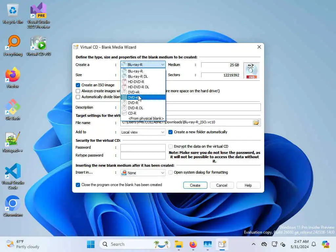Open the weather widget showing 61°F

[23, 244]
